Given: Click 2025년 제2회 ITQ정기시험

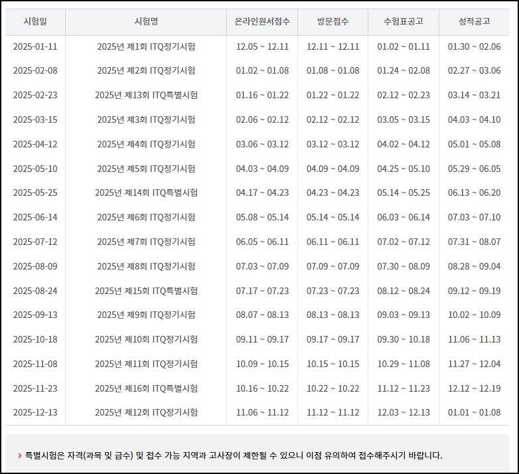Looking at the screenshot, I should pyautogui.click(x=146, y=71).
